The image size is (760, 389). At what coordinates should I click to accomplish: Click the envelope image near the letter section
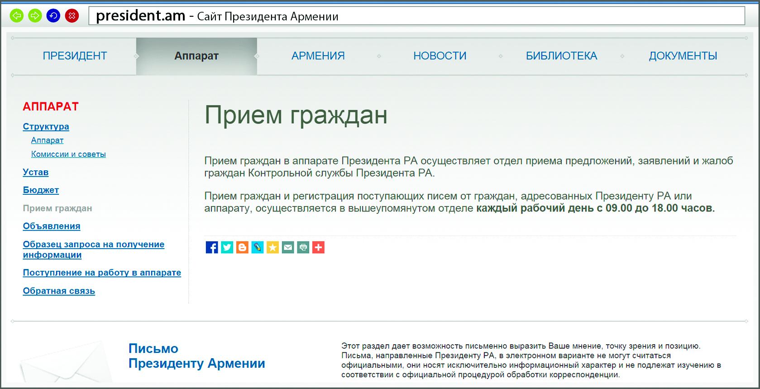pos(67,362)
